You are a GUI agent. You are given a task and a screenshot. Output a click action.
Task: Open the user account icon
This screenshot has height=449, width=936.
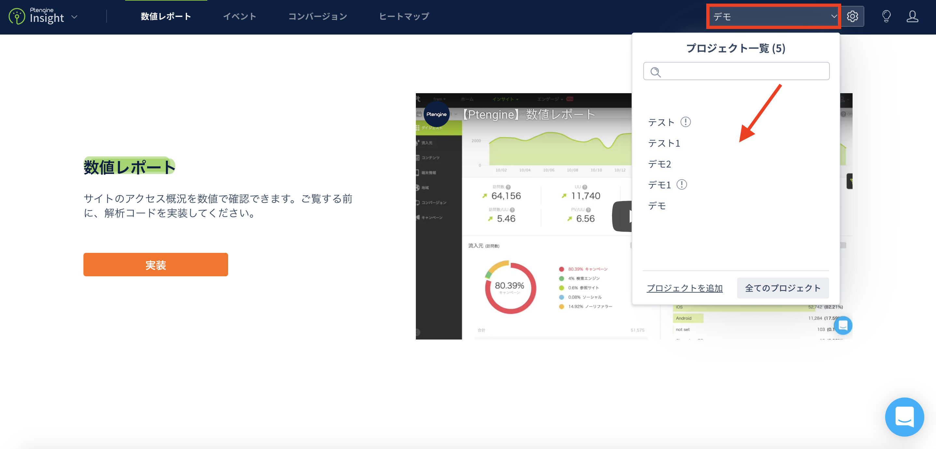[x=912, y=16]
